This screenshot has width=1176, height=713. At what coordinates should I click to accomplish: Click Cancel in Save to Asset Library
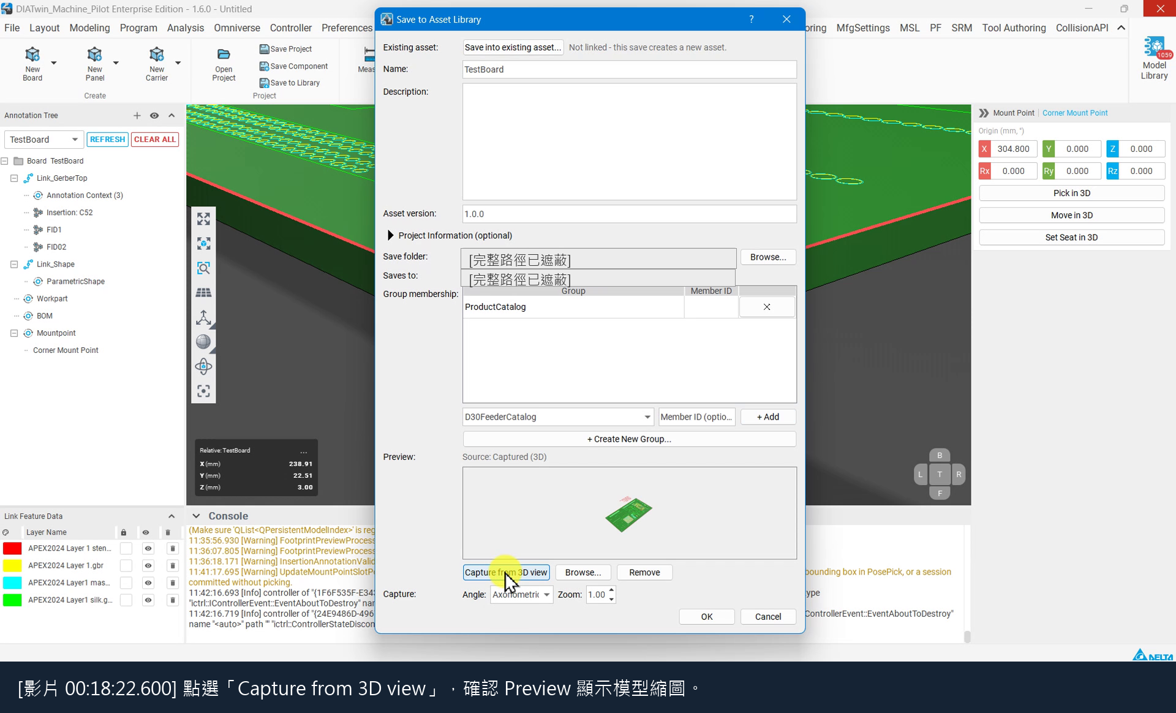[x=767, y=617]
